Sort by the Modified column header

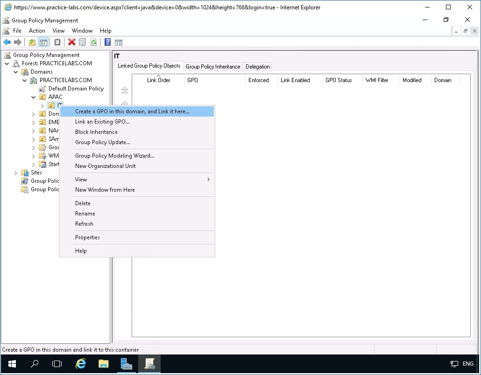click(415, 80)
